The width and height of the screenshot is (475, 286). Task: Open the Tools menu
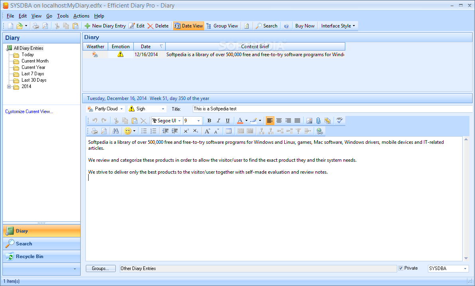click(63, 16)
